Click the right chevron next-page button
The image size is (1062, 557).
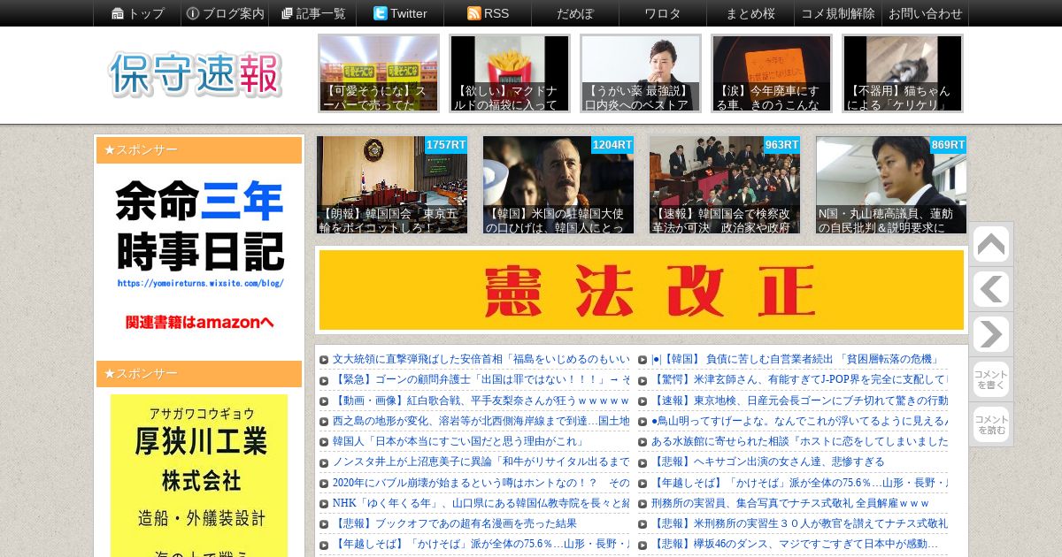(x=990, y=335)
